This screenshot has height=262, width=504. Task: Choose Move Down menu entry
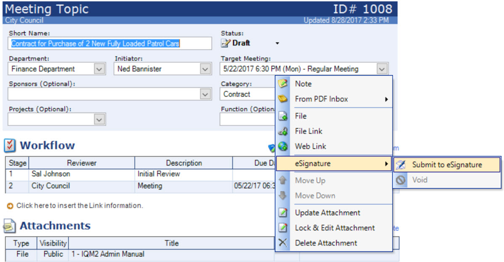pyautogui.click(x=334, y=195)
